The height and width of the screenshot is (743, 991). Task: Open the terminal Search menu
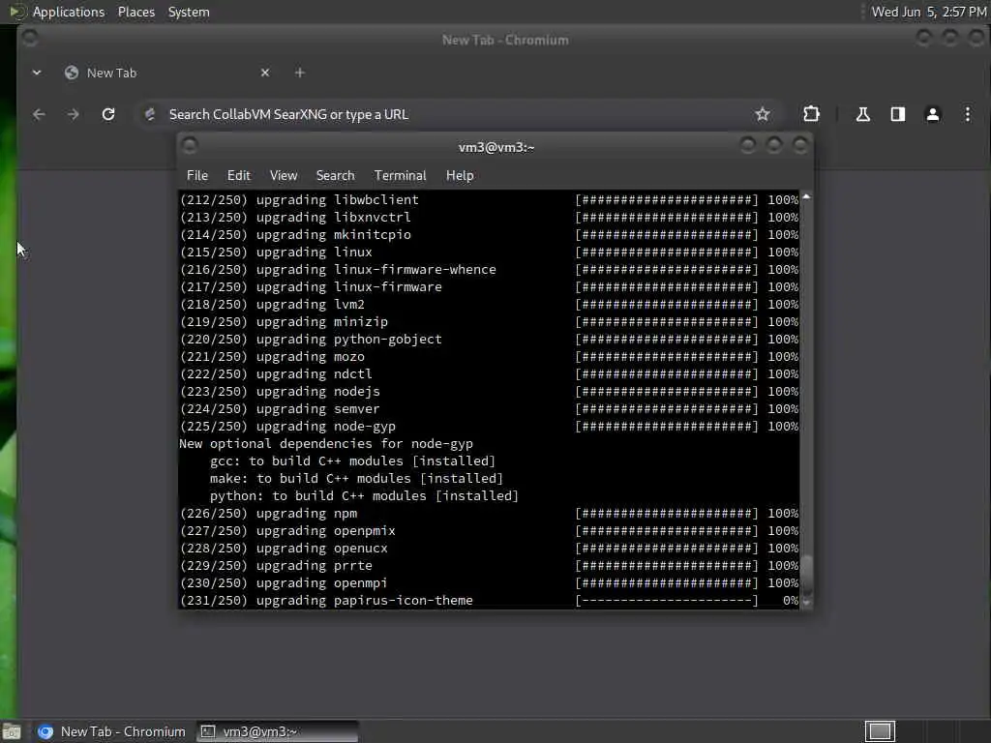tap(335, 176)
